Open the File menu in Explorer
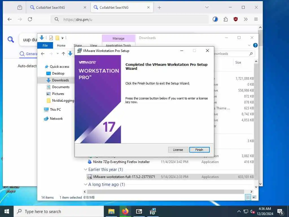289x217 pixels. (x=45, y=45)
